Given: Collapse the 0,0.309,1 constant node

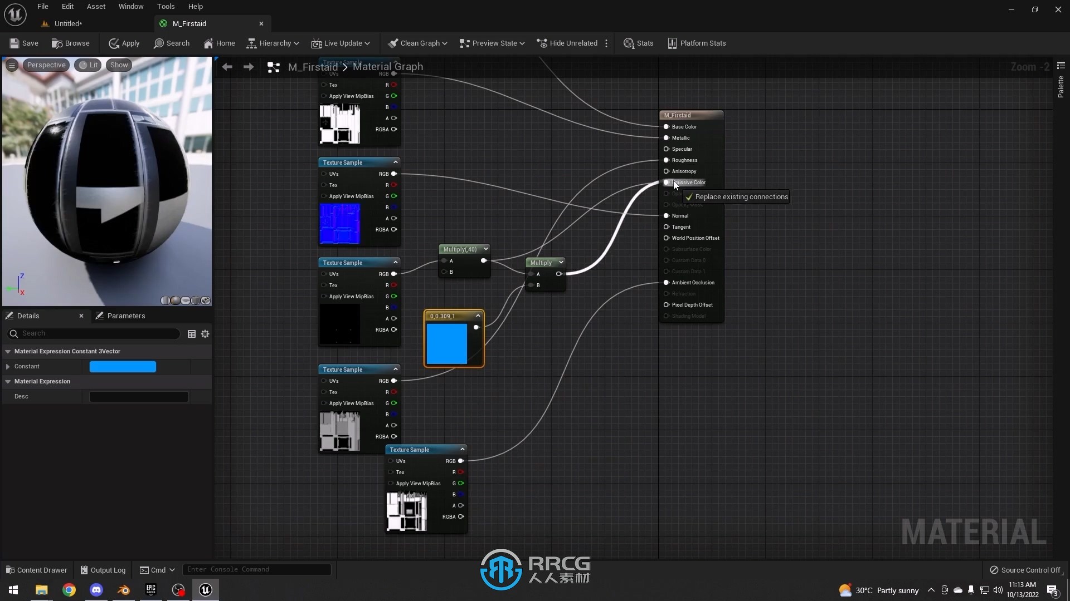Looking at the screenshot, I should pos(478,316).
